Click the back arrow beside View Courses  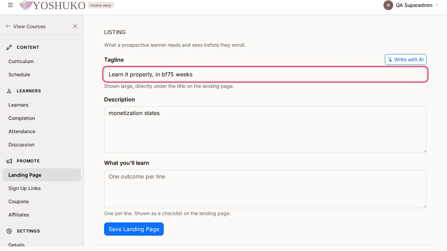tap(8, 26)
